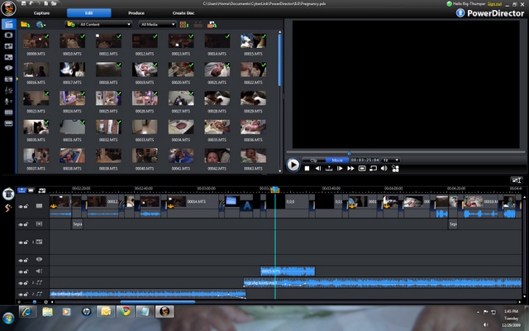Open the Transition Room sidebar icon

pyautogui.click(x=8, y=79)
